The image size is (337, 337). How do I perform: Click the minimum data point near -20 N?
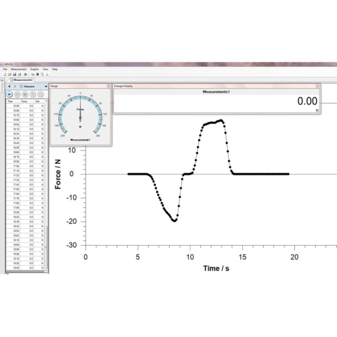175,221
